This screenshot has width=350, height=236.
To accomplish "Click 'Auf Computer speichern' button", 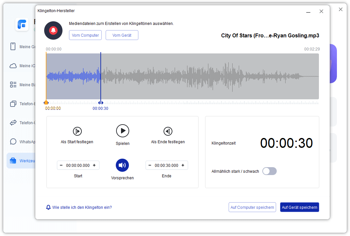I will coord(252,207).
